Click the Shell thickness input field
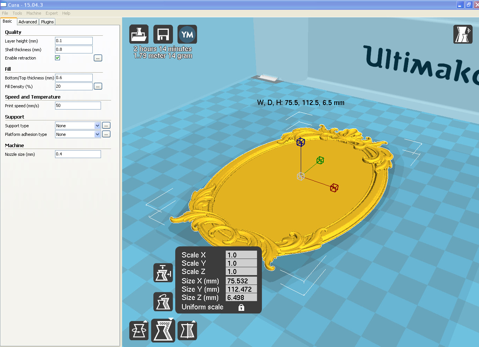The image size is (479, 347). (74, 49)
